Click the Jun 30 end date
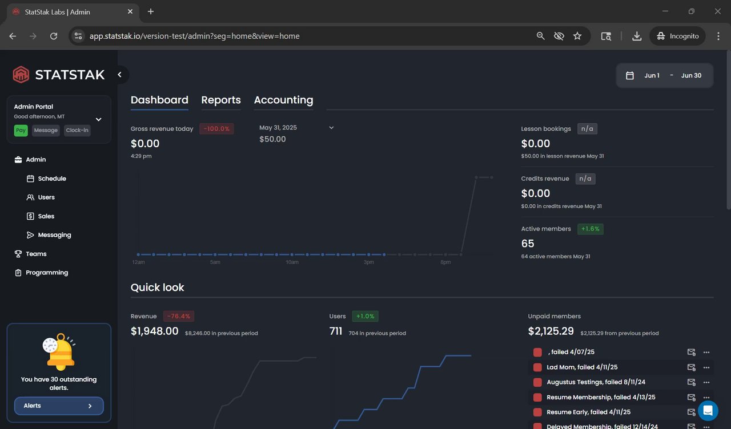The height and width of the screenshot is (429, 731). pyautogui.click(x=691, y=75)
